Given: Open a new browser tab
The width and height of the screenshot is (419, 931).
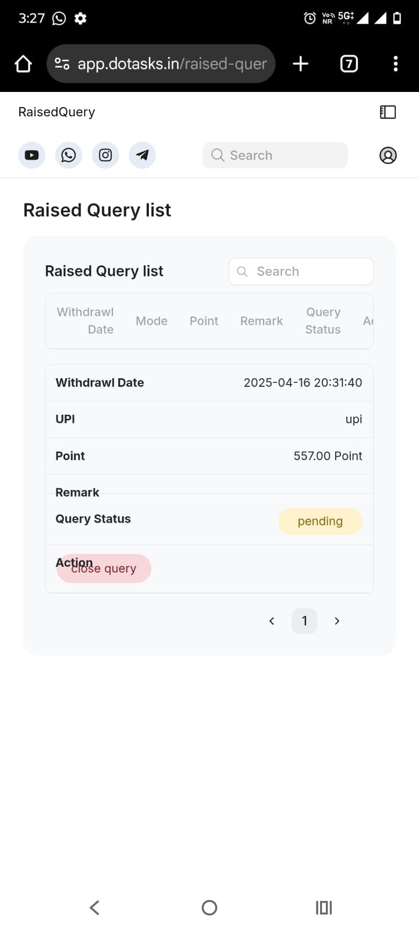Looking at the screenshot, I should tap(300, 63).
